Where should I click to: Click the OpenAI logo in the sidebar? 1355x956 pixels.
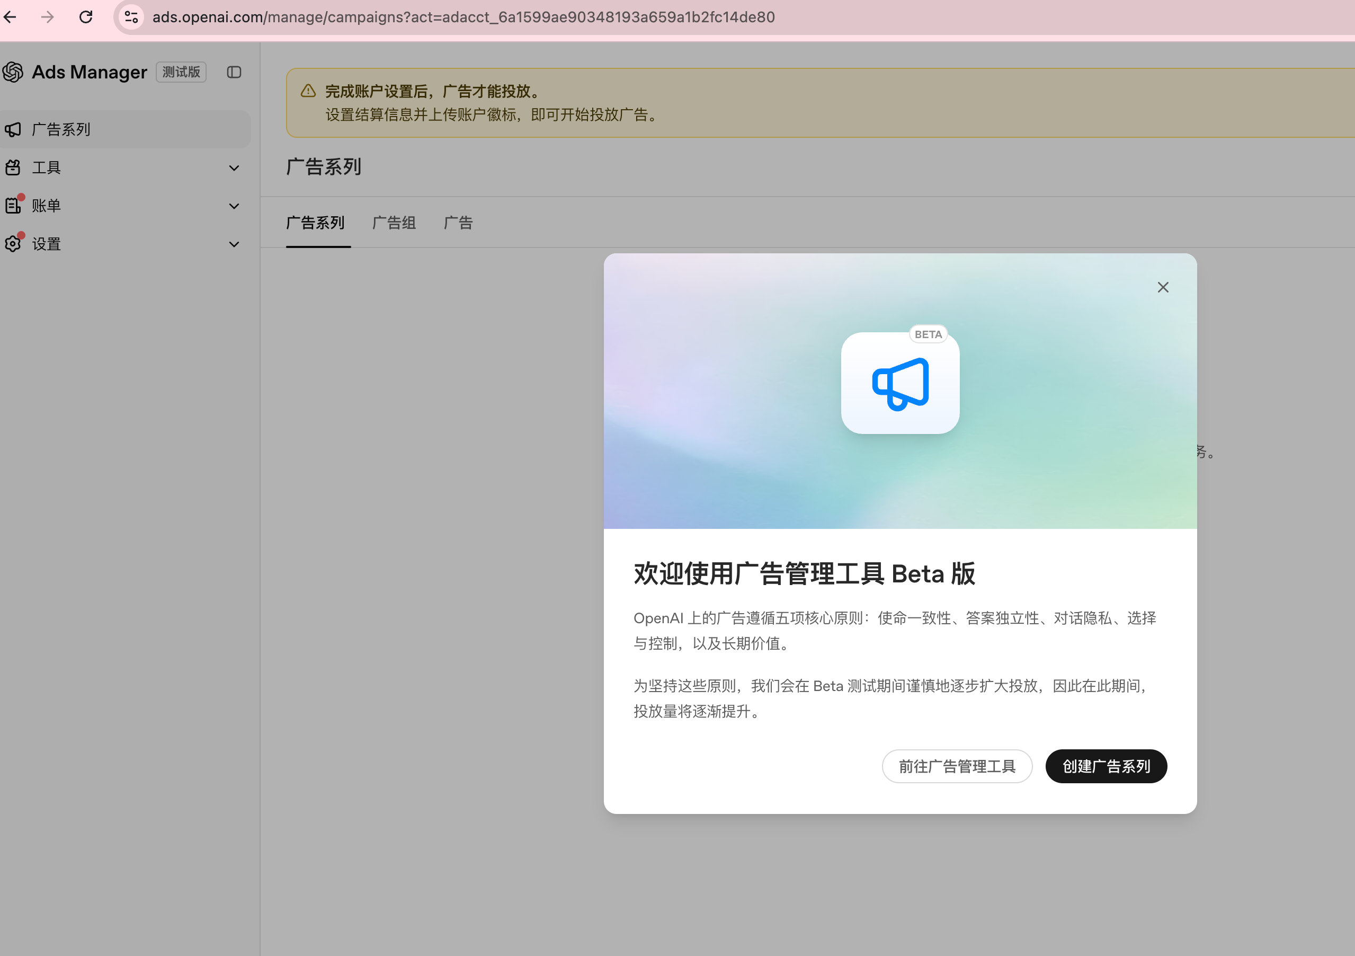[12, 72]
